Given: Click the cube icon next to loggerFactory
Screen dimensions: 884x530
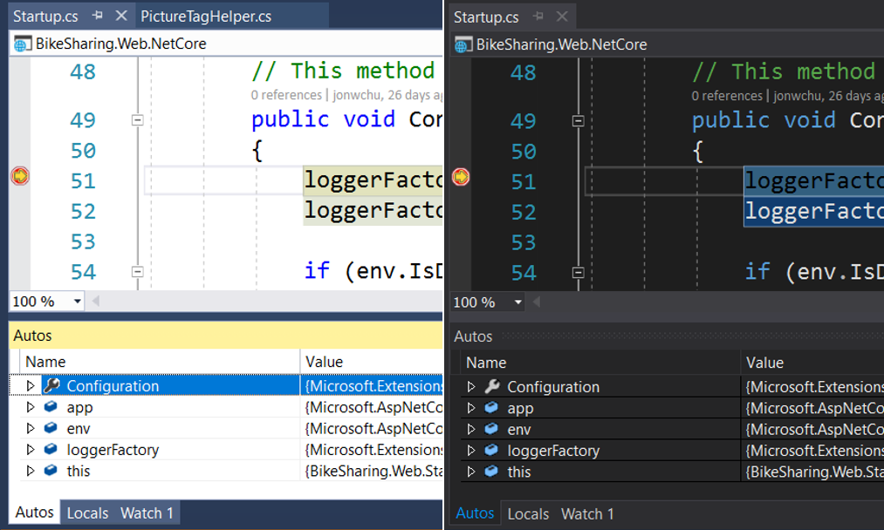Looking at the screenshot, I should click(x=51, y=450).
